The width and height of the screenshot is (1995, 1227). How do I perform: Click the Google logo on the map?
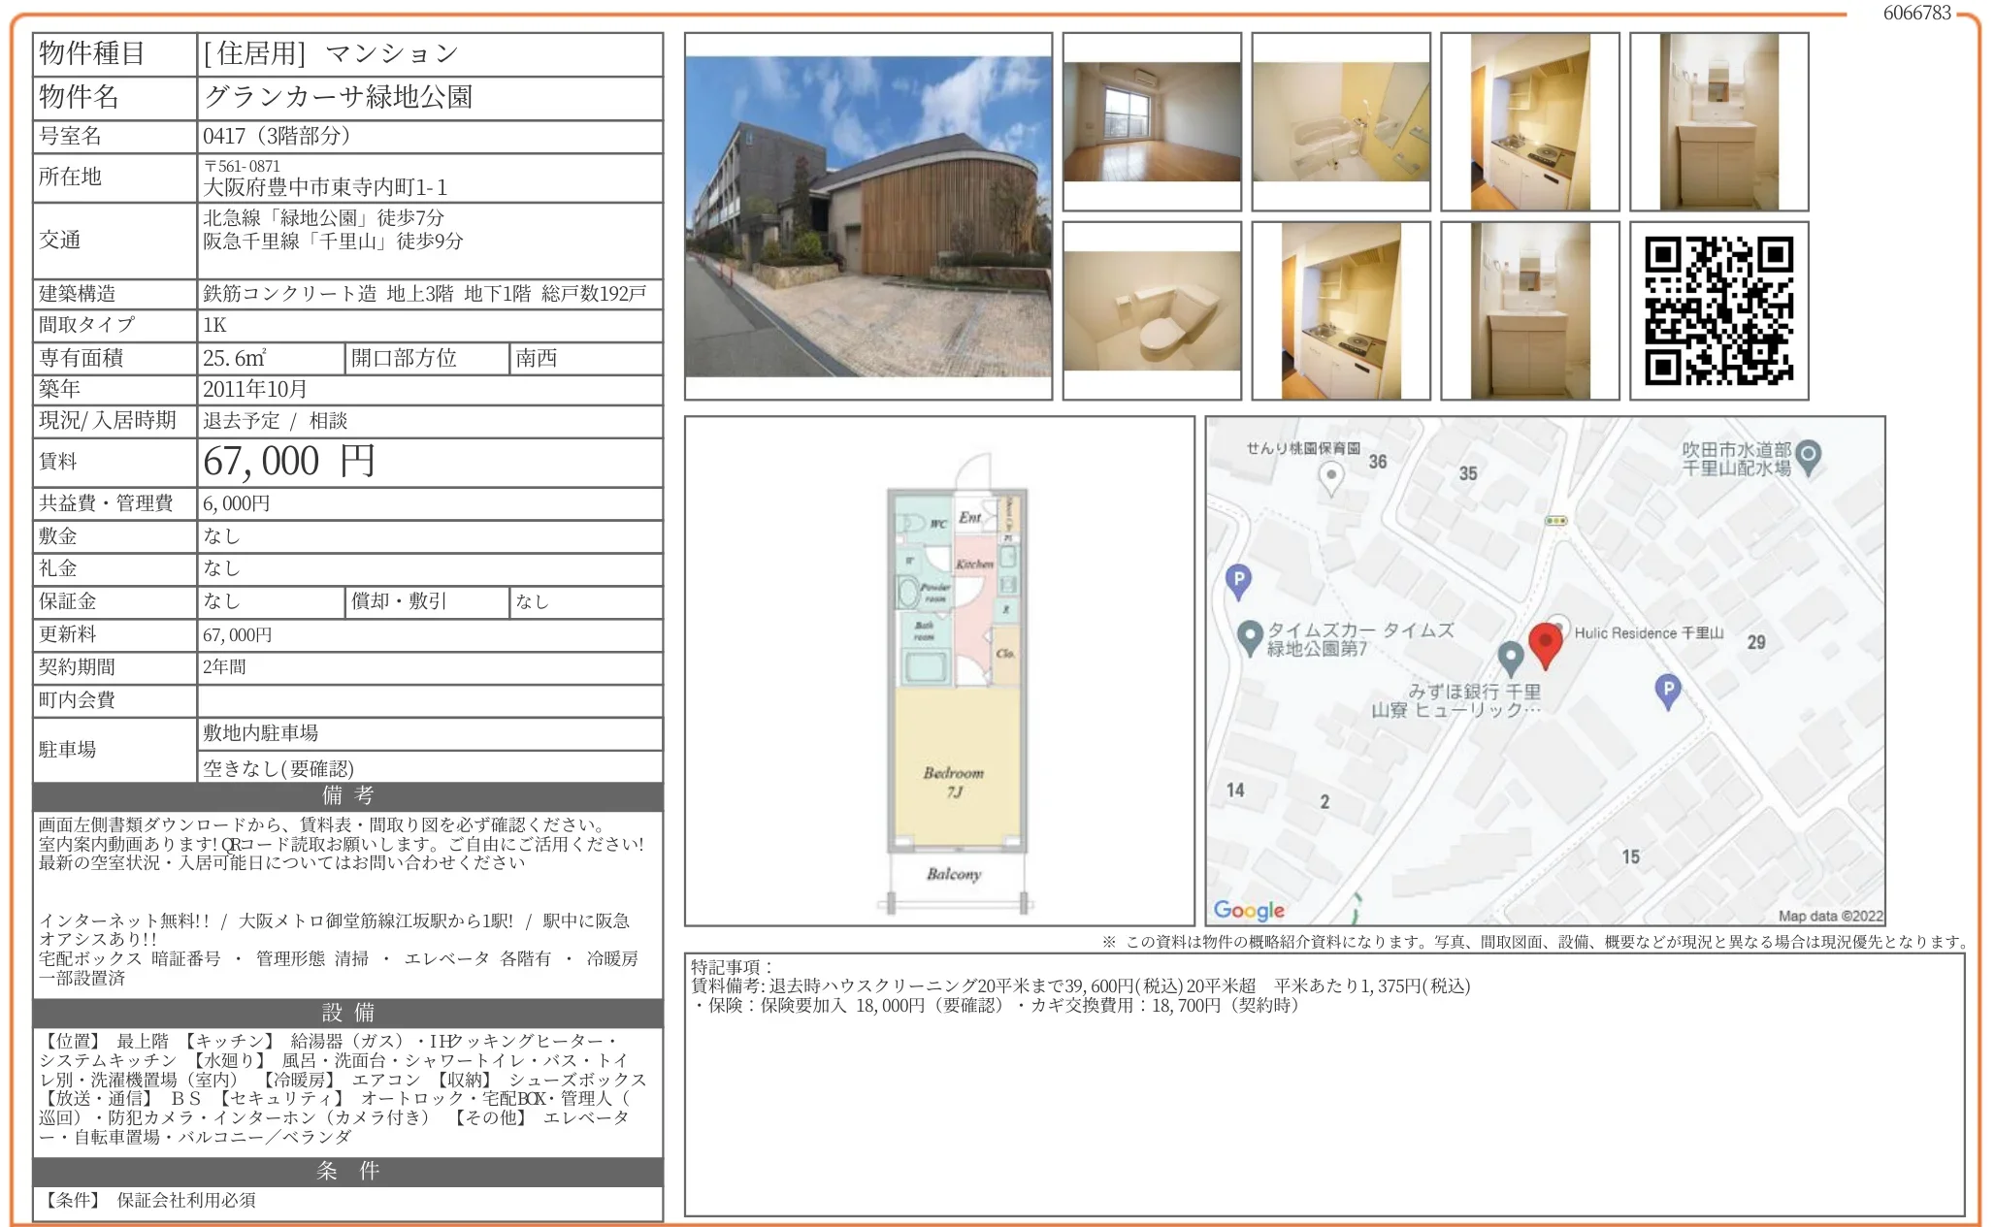1249,910
